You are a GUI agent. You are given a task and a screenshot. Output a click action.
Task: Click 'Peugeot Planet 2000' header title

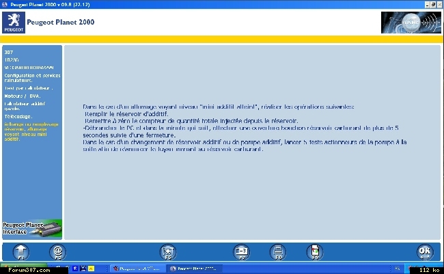click(x=61, y=22)
